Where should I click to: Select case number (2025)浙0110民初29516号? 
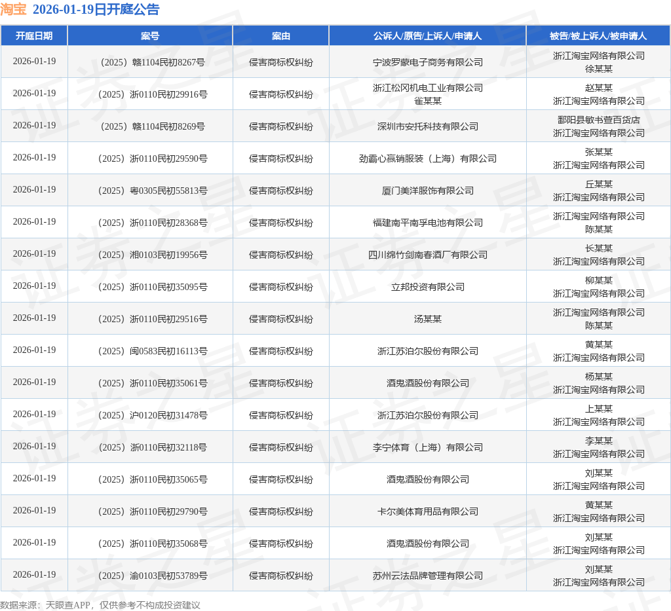(x=153, y=319)
